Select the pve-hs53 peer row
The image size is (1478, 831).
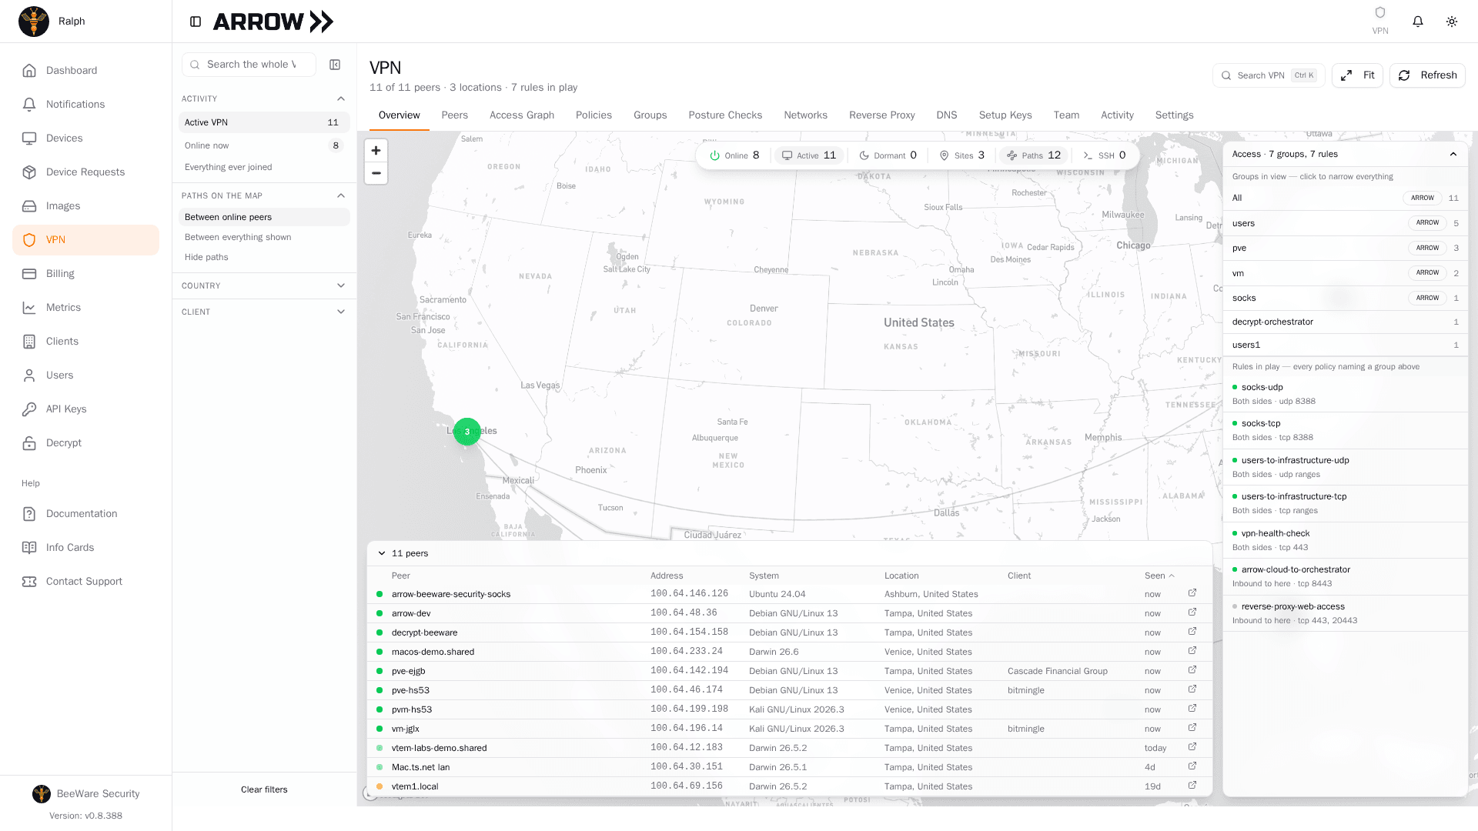[x=789, y=690]
